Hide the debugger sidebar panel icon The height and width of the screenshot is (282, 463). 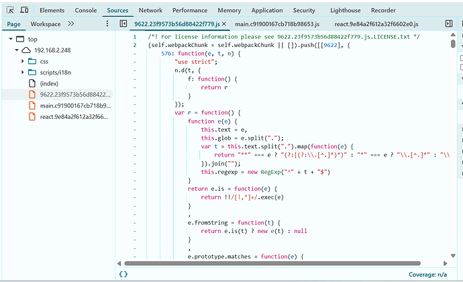click(449, 23)
